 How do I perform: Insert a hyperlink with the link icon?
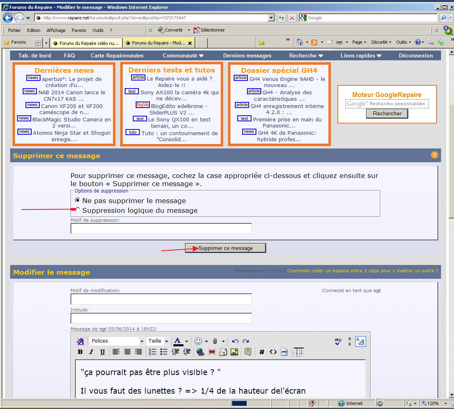[200, 352]
